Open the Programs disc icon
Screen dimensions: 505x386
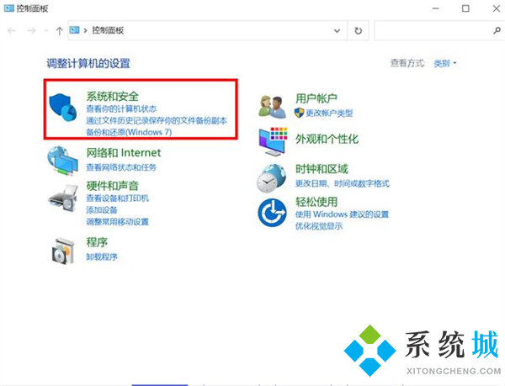click(x=63, y=251)
